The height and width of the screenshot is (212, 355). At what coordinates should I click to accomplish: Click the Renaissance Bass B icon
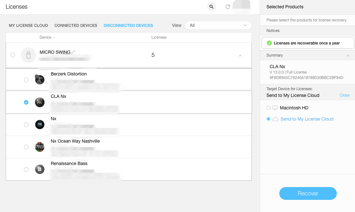point(40,169)
